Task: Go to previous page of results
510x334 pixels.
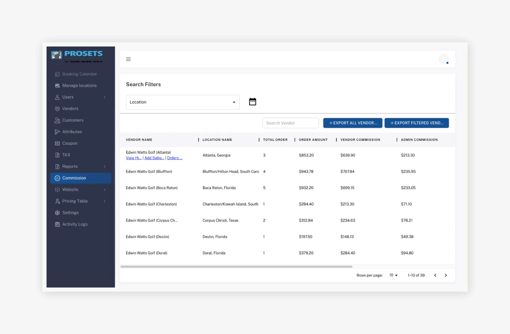Action: click(435, 275)
